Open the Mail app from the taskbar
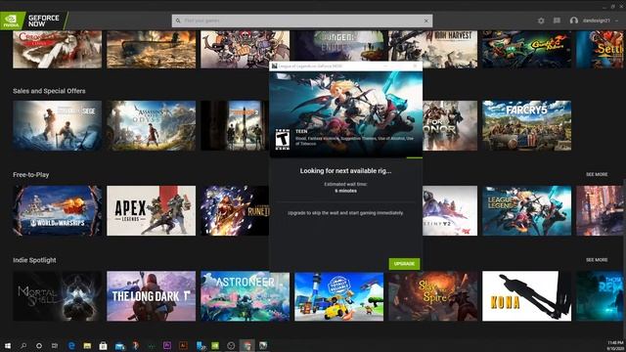 119,345
